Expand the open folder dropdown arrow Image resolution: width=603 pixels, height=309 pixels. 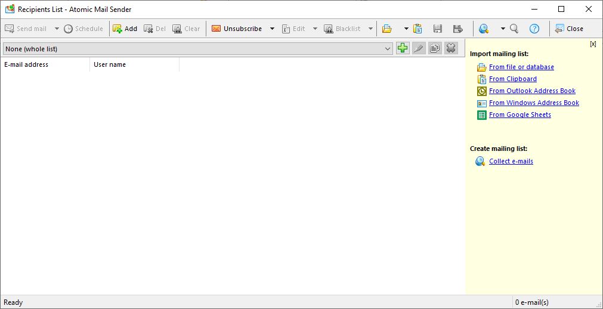tap(406, 29)
